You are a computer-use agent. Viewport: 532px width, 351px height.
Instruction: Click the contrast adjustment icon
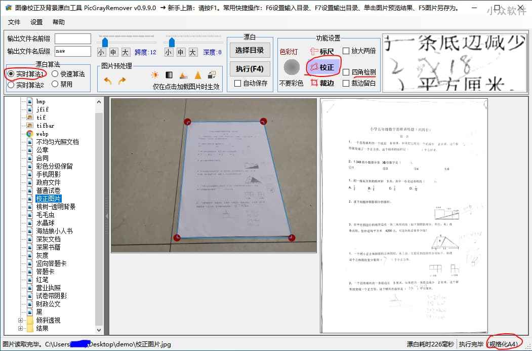(x=169, y=75)
